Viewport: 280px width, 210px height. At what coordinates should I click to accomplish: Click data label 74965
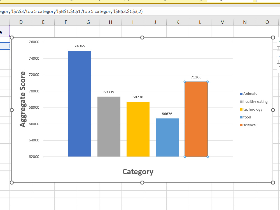point(80,46)
